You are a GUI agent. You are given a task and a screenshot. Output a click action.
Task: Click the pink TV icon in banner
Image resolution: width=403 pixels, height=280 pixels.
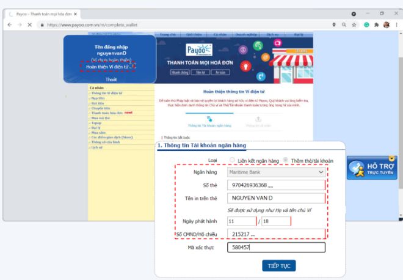[278, 42]
